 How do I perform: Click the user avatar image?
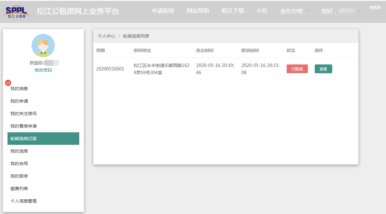point(43,45)
